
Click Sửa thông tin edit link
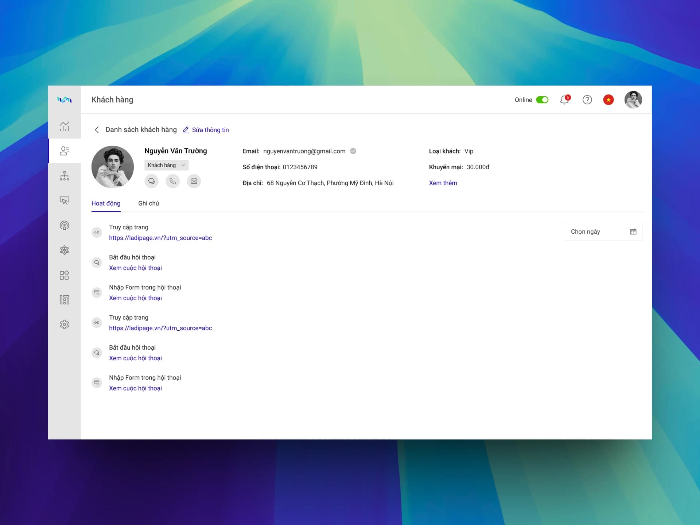pyautogui.click(x=206, y=130)
